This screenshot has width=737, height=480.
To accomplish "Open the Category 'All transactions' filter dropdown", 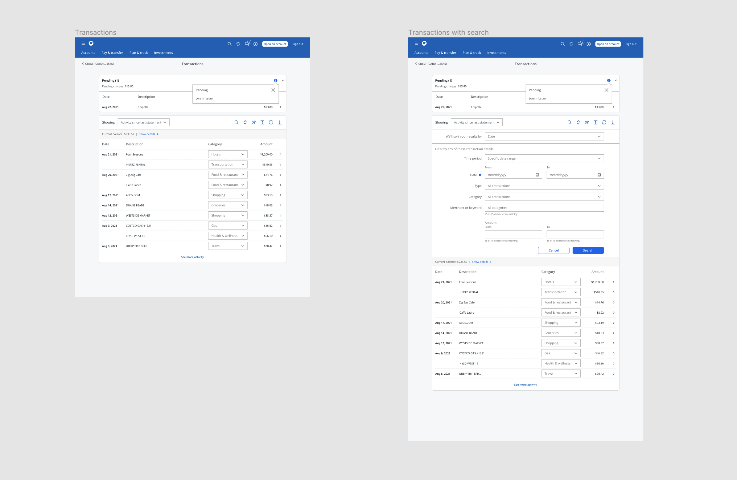I will (544, 197).
